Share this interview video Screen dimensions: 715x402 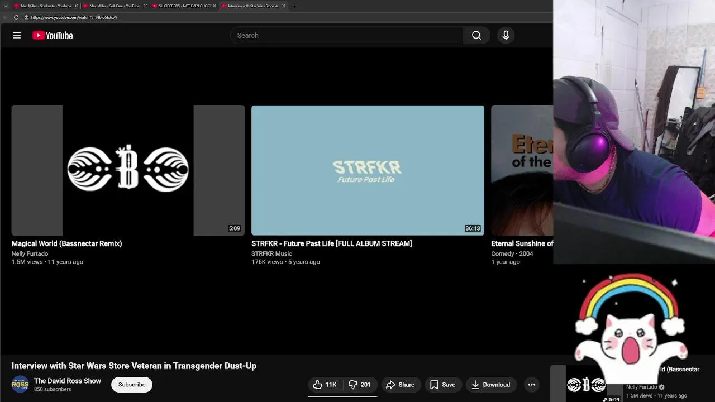coord(401,385)
